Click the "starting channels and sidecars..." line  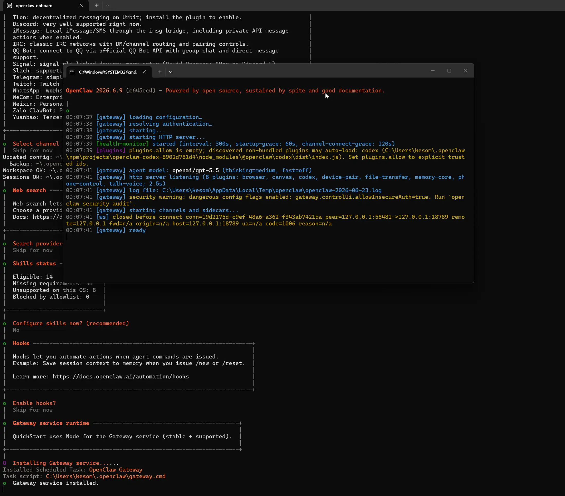tap(184, 210)
